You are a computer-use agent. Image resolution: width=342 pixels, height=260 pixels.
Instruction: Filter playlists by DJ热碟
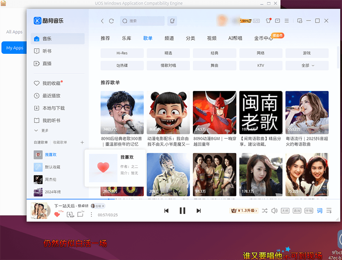coord(122,66)
